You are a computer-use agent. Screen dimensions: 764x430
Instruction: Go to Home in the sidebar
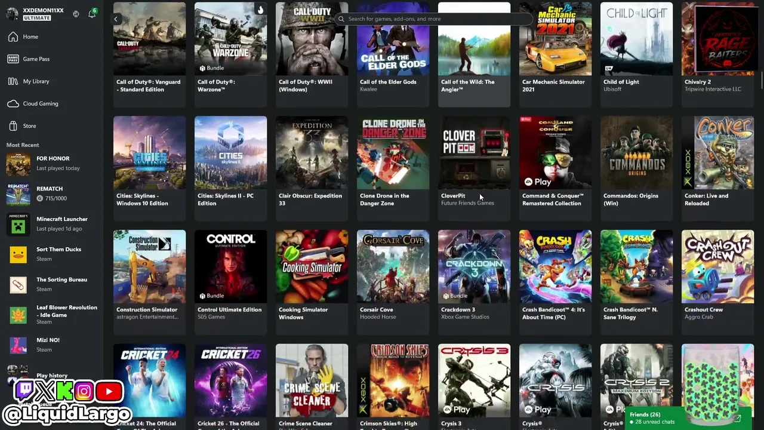point(52,37)
